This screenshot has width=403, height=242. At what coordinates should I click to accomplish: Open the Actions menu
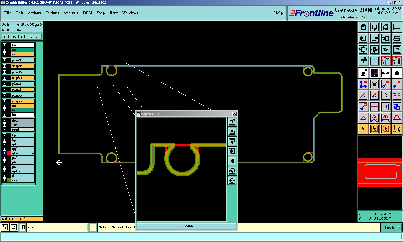click(x=34, y=13)
